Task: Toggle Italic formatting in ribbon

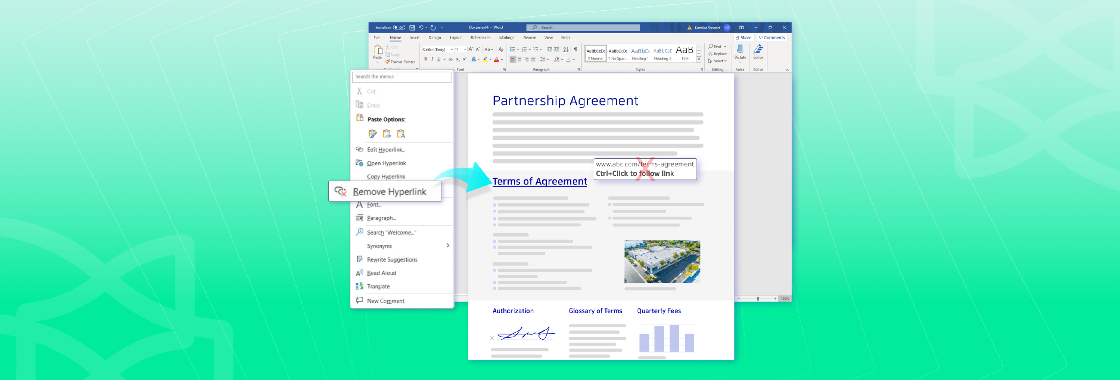Action: (x=432, y=59)
